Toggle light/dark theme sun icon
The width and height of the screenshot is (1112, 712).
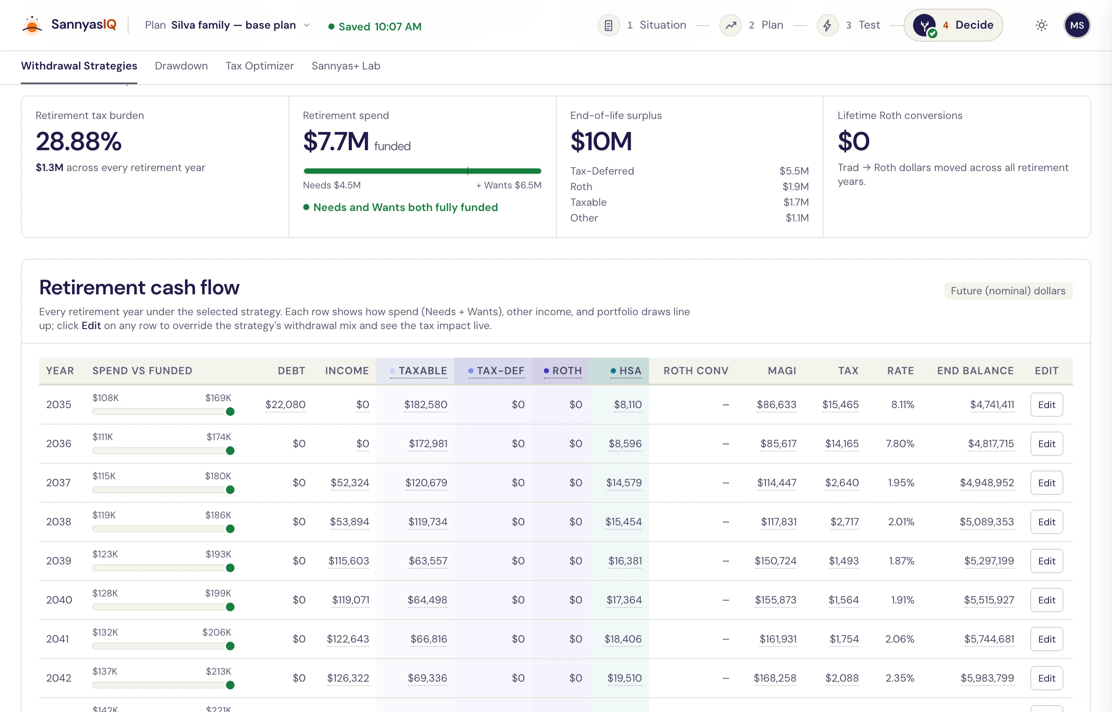tap(1041, 25)
